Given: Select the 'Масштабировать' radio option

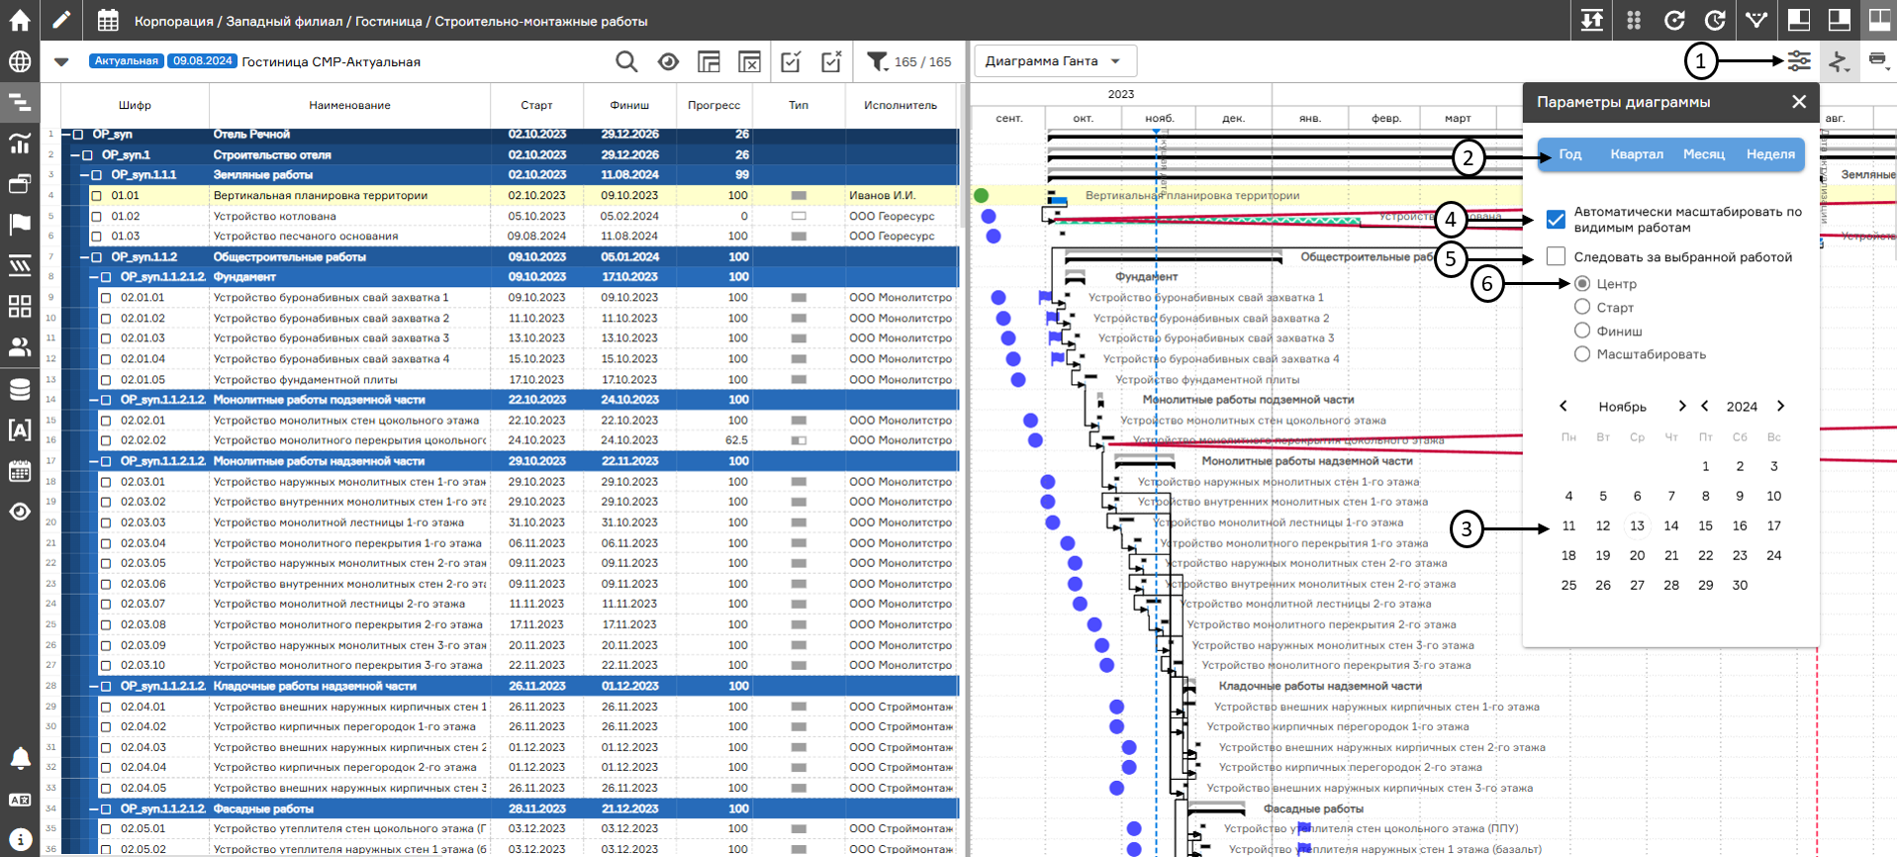Looking at the screenshot, I should point(1582,354).
